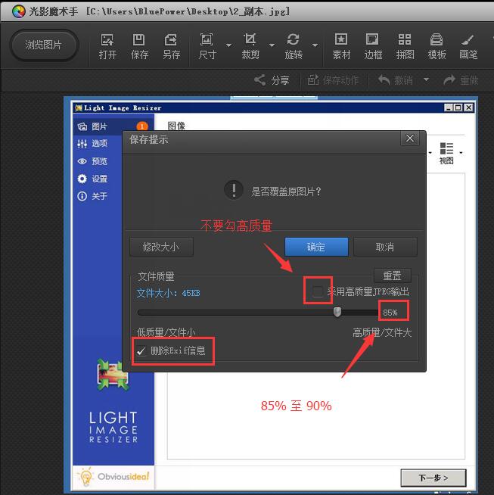Click the 高质量/文件大 label

tap(382, 332)
